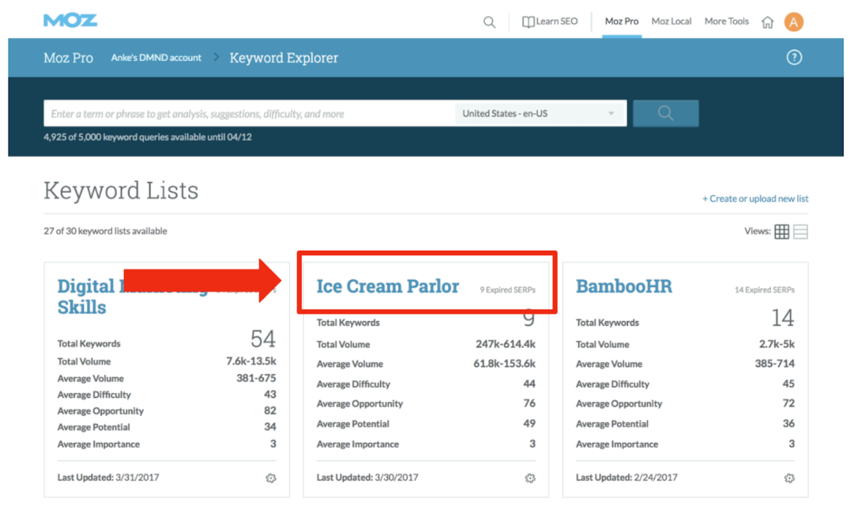849x520 pixels.
Task: Click Create or upload new list link
Action: [x=755, y=199]
